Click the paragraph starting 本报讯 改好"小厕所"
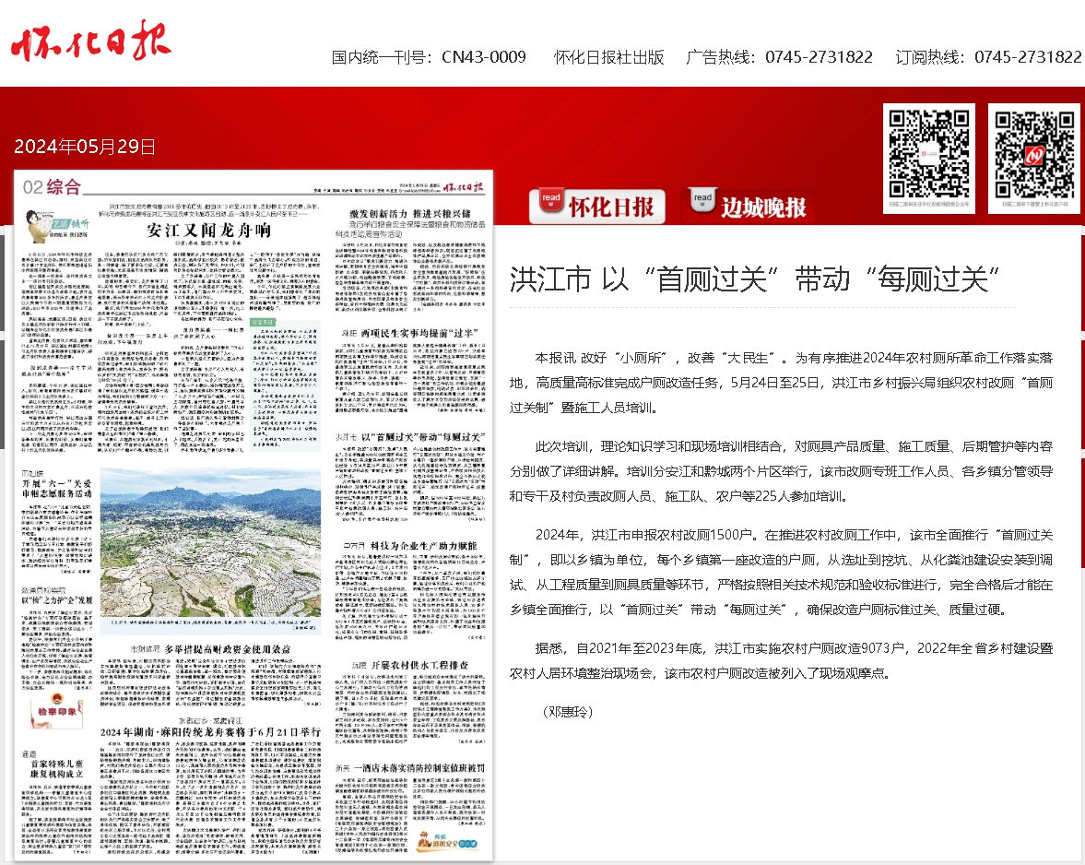Viewport: 1085px width, 865px height. (781, 383)
